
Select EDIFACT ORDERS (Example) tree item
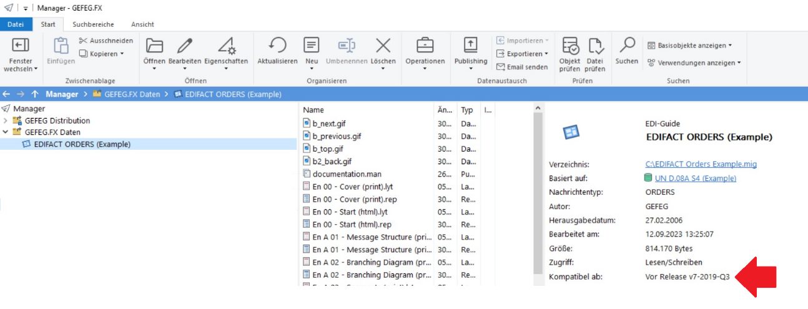[x=82, y=144]
